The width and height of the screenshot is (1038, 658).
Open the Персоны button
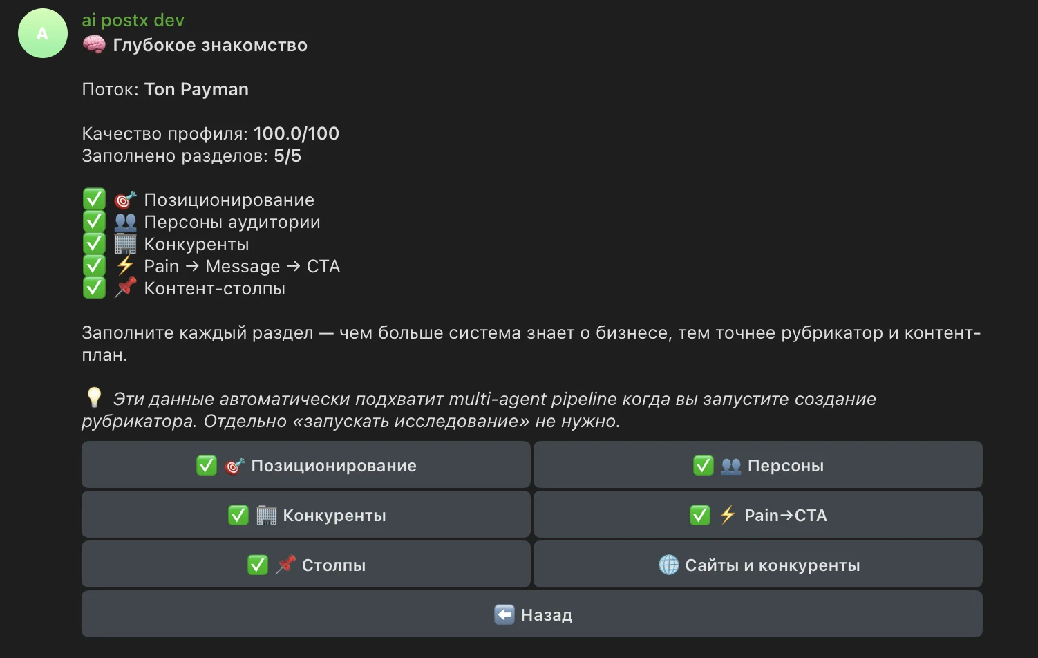pos(758,465)
